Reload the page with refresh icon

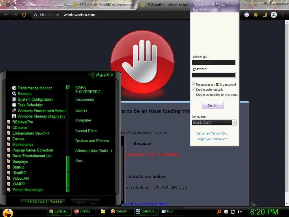[24, 15]
